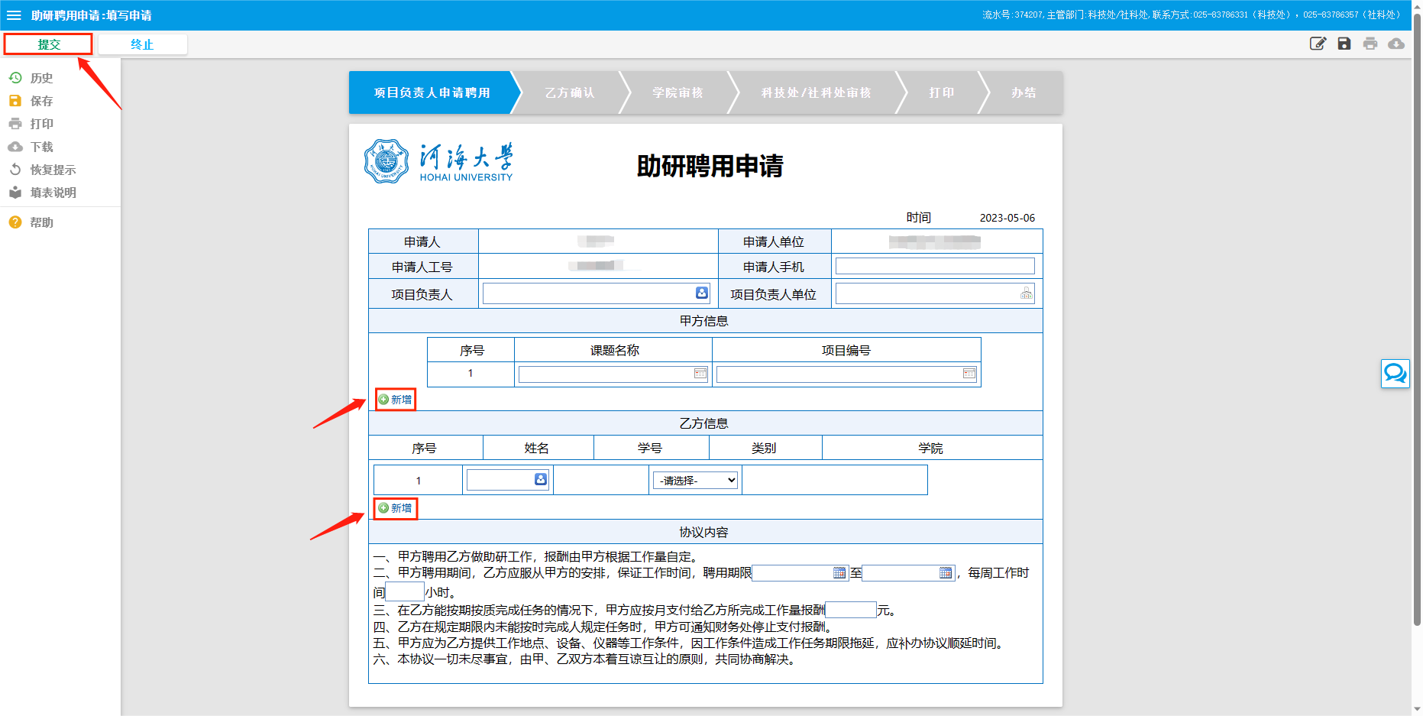Click the 提交 submit button
This screenshot has width=1423, height=716.
[x=48, y=44]
